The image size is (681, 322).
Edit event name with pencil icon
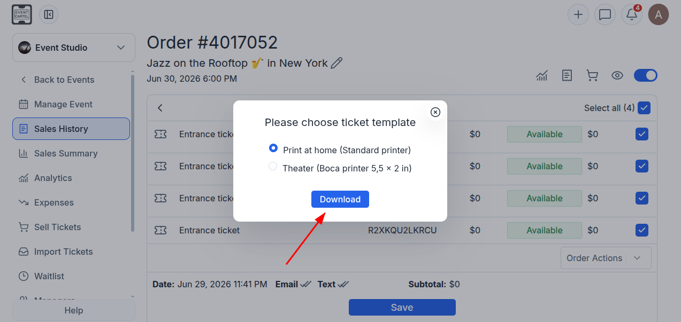(x=336, y=63)
